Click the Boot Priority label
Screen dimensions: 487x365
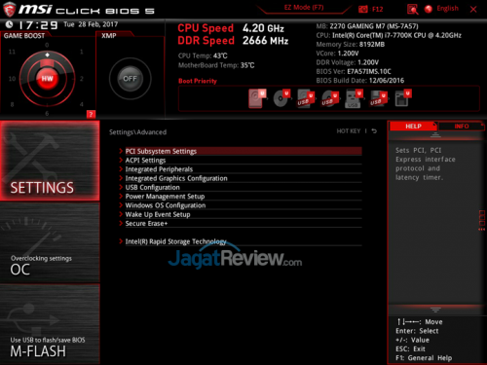click(x=198, y=81)
